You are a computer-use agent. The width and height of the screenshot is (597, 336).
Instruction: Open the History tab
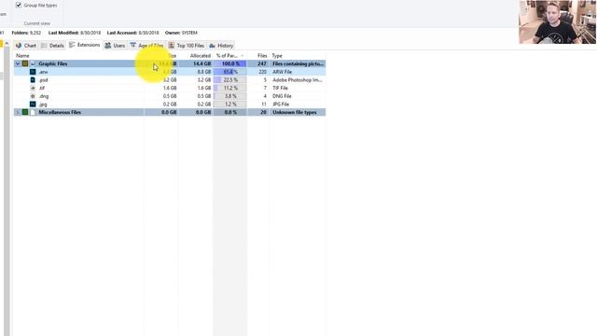tap(221, 46)
